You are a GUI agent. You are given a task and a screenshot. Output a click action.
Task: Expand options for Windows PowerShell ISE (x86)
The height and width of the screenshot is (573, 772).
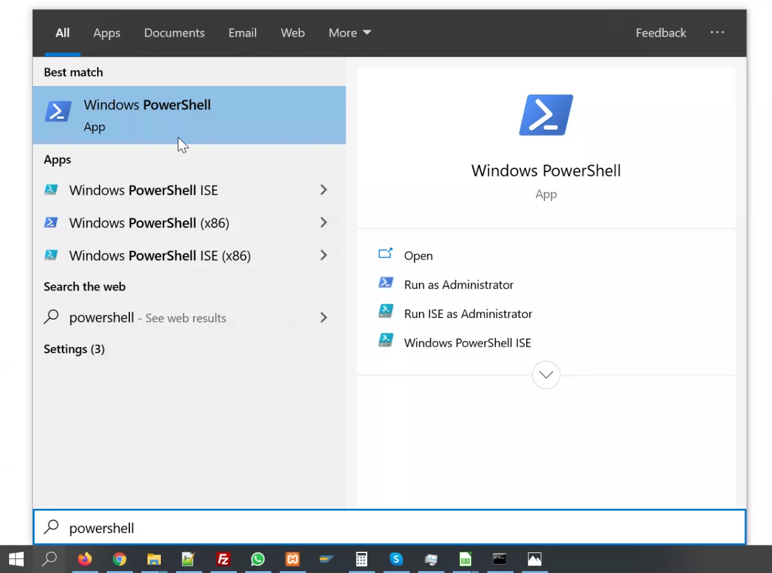point(324,256)
